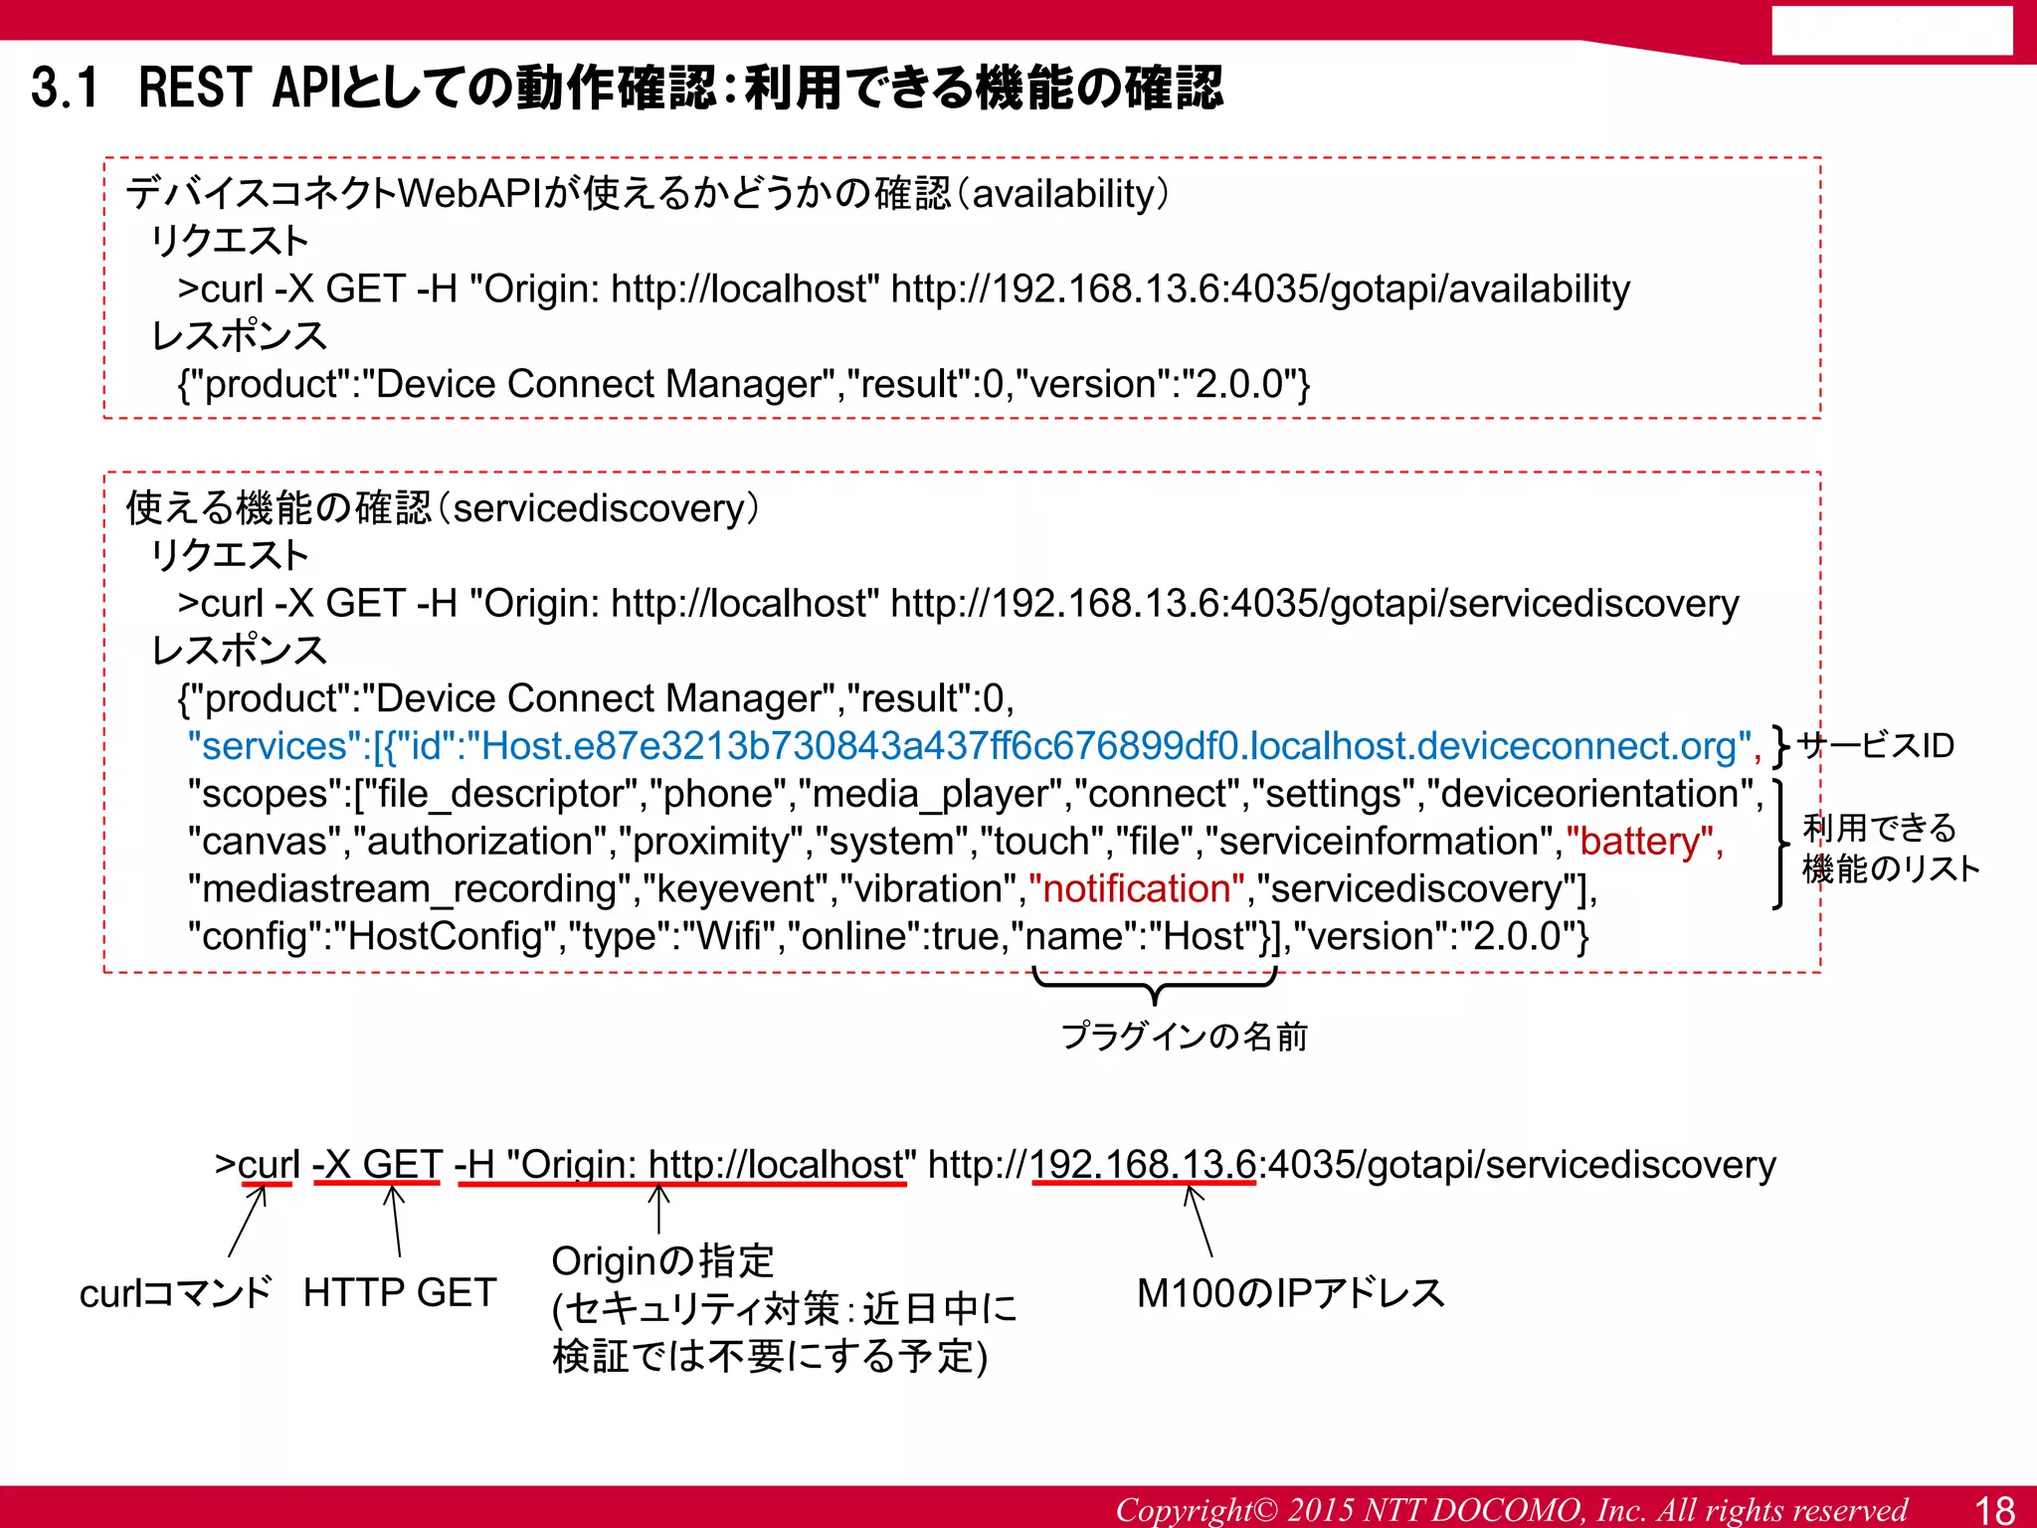Click the availability response containing "version":"2.0.0"}
The height and width of the screenshot is (1528, 2037).
point(744,384)
